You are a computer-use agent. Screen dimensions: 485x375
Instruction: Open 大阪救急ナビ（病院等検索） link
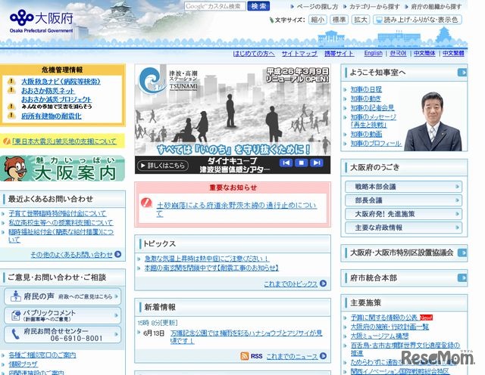(61, 82)
